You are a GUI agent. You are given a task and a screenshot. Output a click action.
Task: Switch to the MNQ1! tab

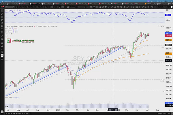pos(23,4)
